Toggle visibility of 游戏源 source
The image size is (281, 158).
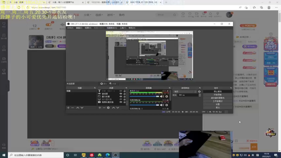[x=121, y=94]
